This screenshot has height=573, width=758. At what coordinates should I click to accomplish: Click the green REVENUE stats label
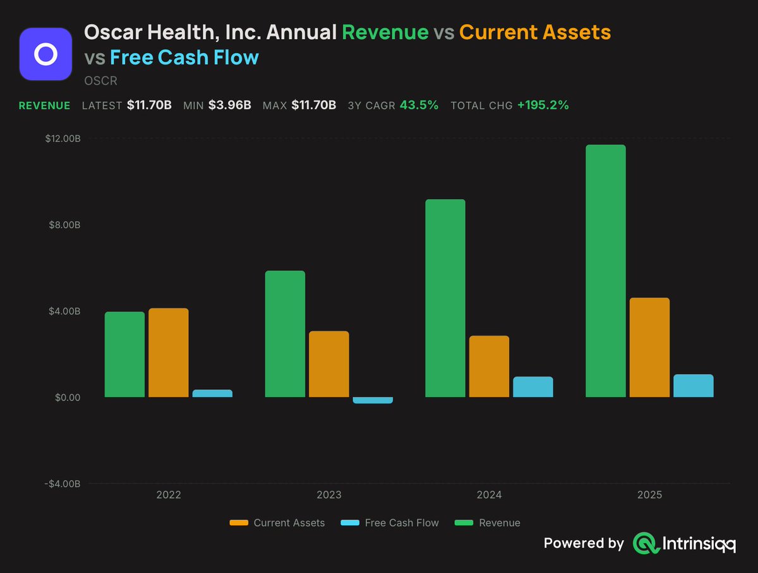tap(44, 106)
